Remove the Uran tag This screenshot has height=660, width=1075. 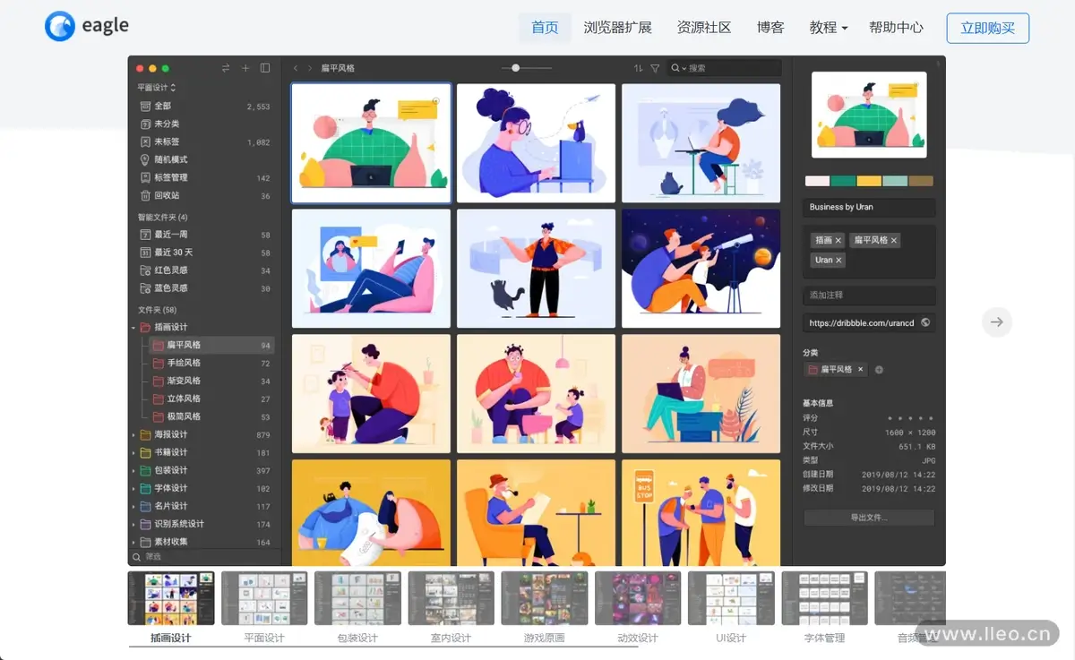pos(838,261)
